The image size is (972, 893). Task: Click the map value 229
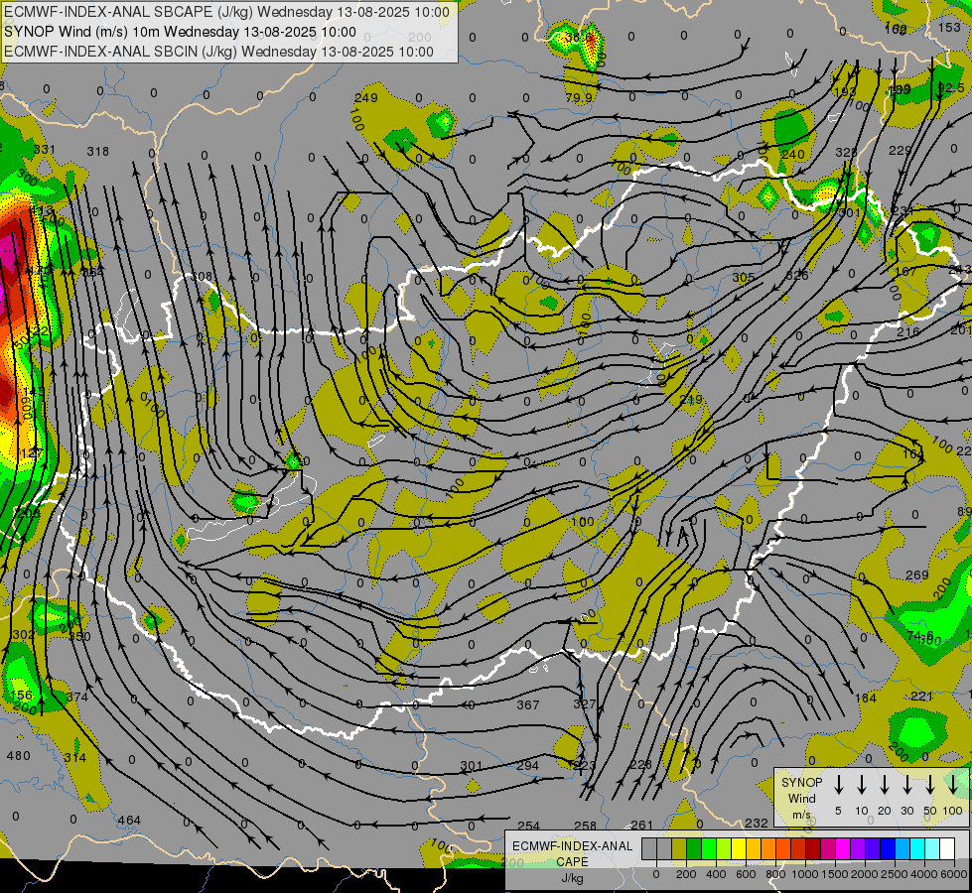(x=901, y=150)
